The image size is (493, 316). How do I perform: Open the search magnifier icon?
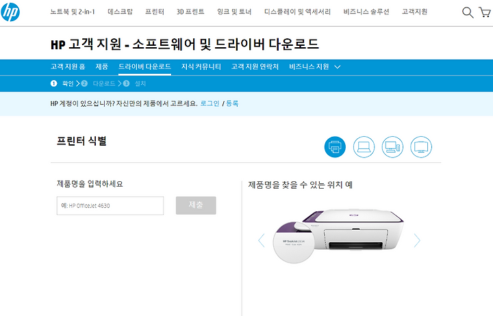tap(468, 12)
